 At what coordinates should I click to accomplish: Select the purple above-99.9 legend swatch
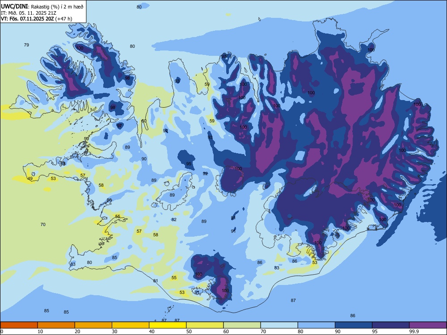click(428, 325)
